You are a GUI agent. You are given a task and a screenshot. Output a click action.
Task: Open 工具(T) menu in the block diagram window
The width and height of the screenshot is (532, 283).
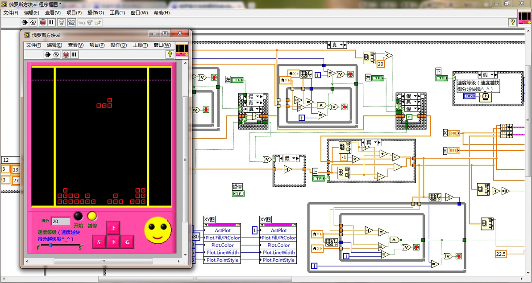117,13
